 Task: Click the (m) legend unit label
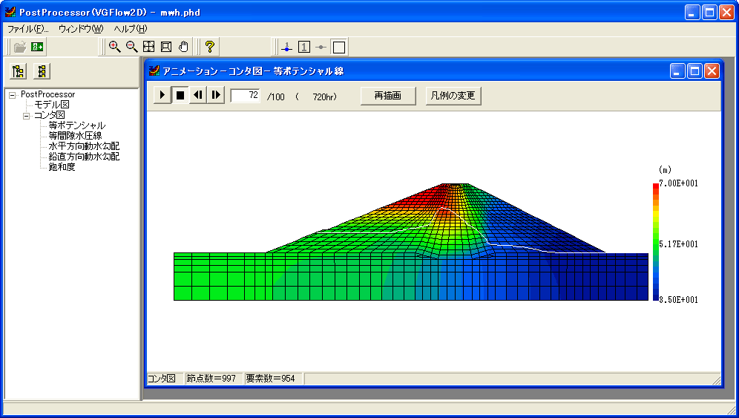point(665,170)
